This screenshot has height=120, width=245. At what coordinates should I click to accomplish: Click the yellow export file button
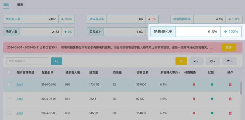coord(181,61)
